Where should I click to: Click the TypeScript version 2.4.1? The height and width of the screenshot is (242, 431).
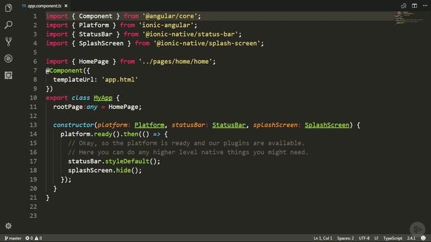pos(411,238)
